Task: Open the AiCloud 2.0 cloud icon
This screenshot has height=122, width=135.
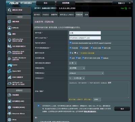Action: (x=9, y=83)
